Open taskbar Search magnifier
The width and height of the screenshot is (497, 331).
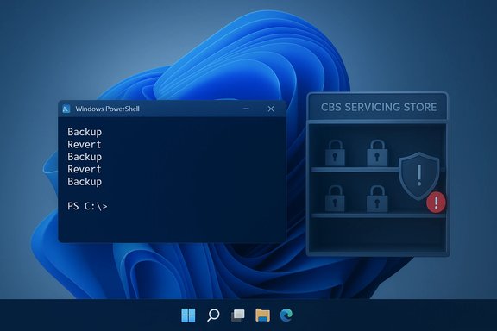click(x=213, y=315)
